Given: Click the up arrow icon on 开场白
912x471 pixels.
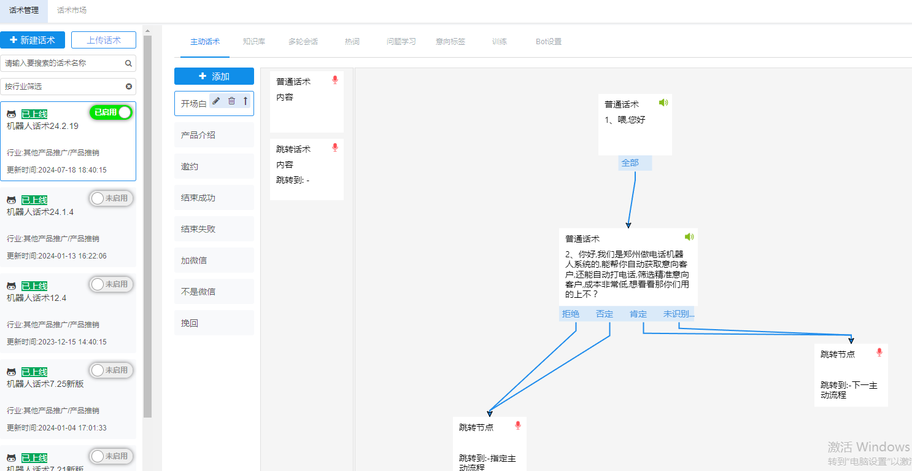Looking at the screenshot, I should [245, 101].
